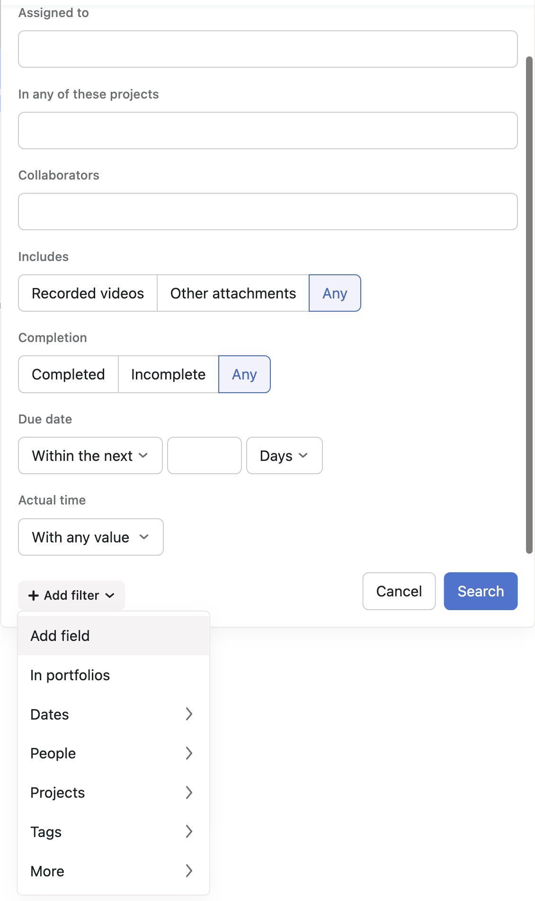Expand the With any value dropdown
Image resolution: width=535 pixels, height=901 pixels.
pos(91,537)
